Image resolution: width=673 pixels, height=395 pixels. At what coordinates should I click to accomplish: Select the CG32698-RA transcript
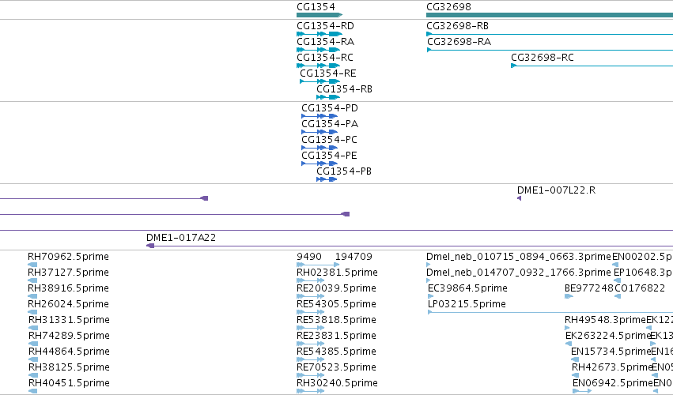(x=459, y=42)
